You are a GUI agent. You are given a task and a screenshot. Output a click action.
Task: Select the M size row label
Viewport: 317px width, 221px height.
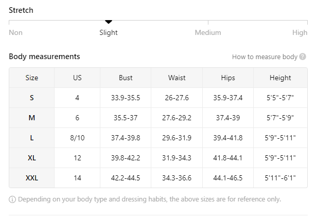[32, 118]
